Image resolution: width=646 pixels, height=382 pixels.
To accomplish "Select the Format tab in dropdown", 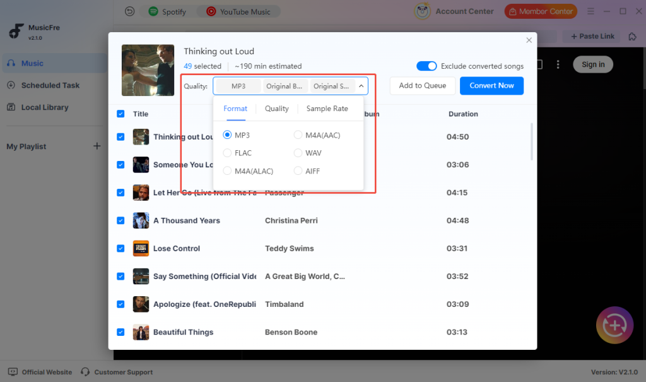I will click(235, 109).
